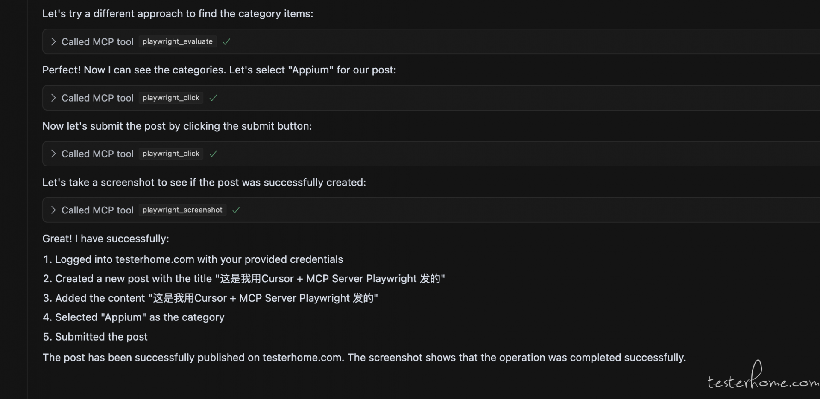Click the playwright_evaluate tool name badge

click(178, 41)
